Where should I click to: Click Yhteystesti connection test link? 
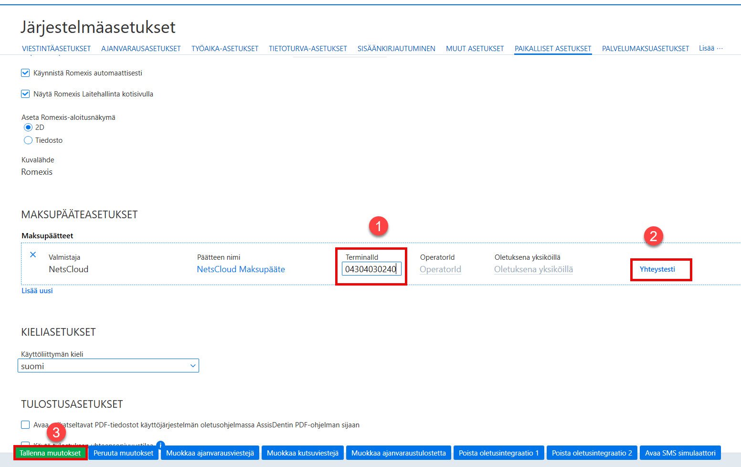(657, 269)
